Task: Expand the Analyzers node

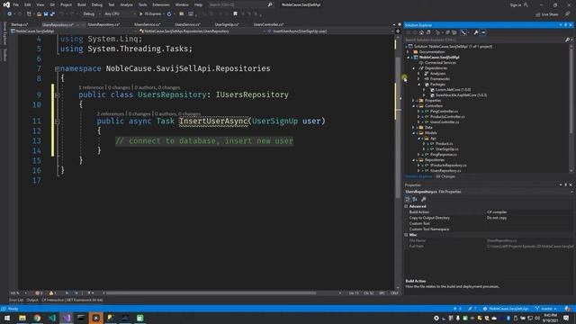Action: 418,74
